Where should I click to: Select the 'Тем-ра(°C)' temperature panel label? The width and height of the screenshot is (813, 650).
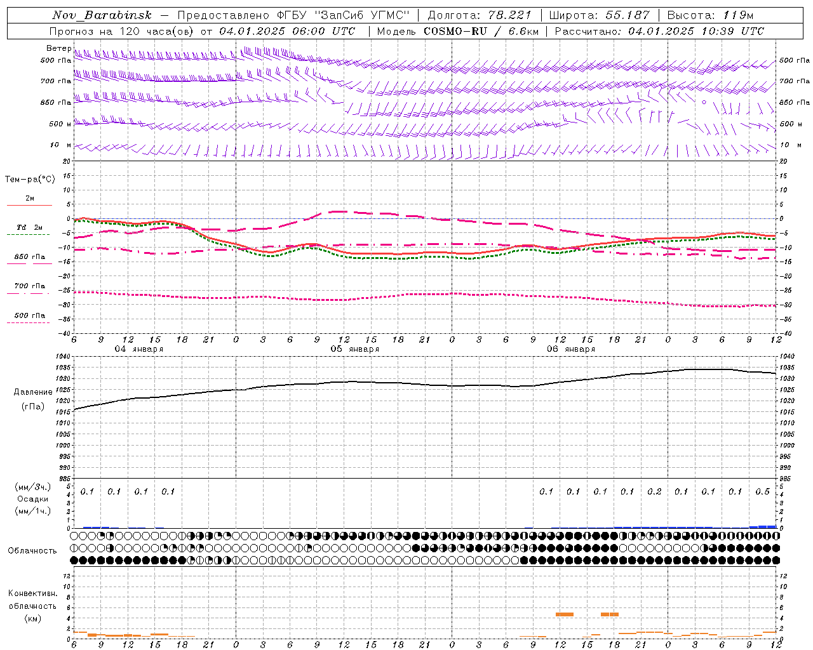pos(30,180)
